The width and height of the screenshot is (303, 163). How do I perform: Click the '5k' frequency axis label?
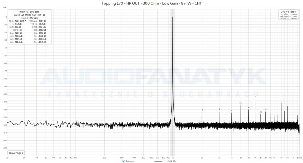[241, 158]
